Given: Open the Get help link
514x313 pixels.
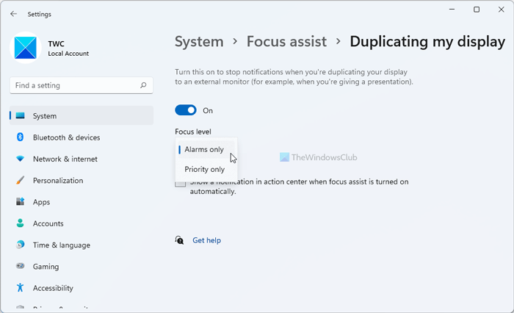Looking at the screenshot, I should 206,240.
